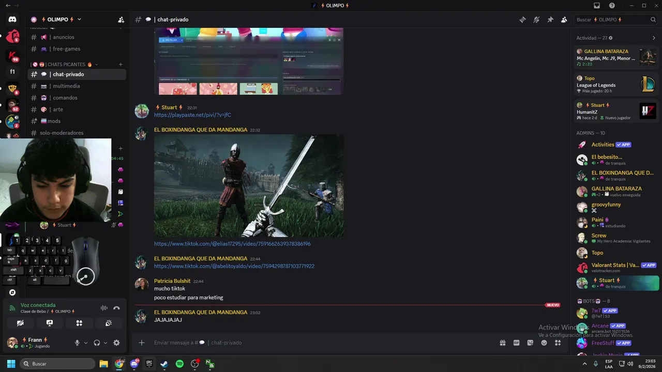The height and width of the screenshot is (372, 662).
Task: Start an activity in voice panel
Action: 79,323
